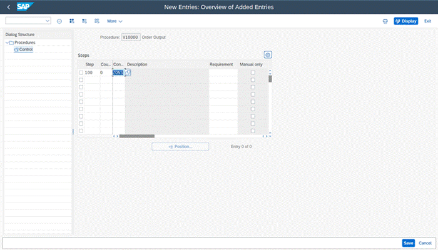This screenshot has width=438, height=250.
Task: Tick Manual only checkbox in step 100 row
Action: [253, 72]
